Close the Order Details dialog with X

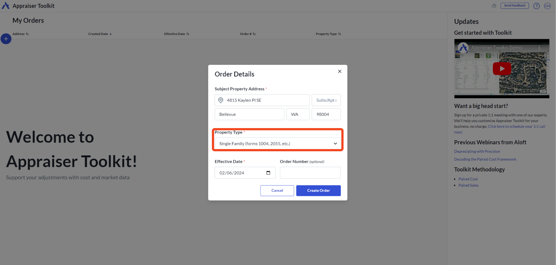click(x=340, y=71)
